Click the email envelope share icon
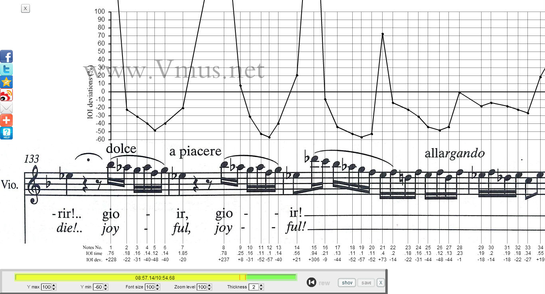Screen dimensions: 545x294 pyautogui.click(x=6, y=108)
